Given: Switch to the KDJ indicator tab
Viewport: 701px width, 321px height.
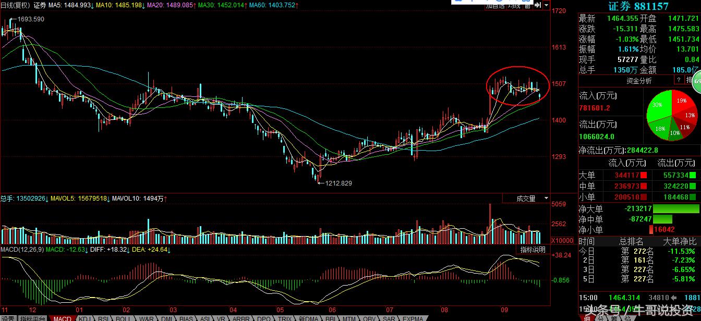Looking at the screenshot, I should click(x=85, y=318).
